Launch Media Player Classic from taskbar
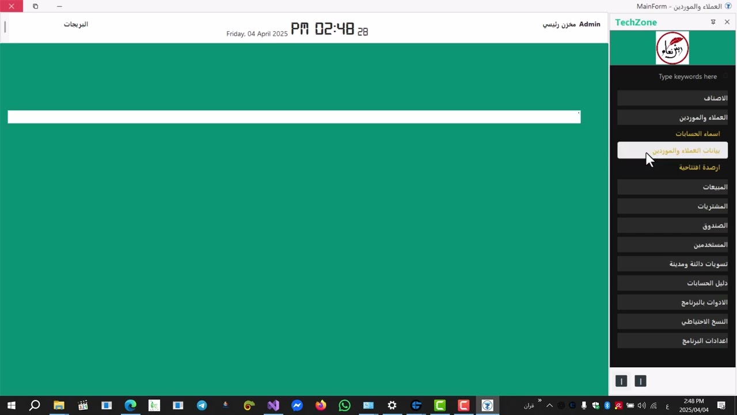This screenshot has height=415, width=737. (x=83, y=405)
